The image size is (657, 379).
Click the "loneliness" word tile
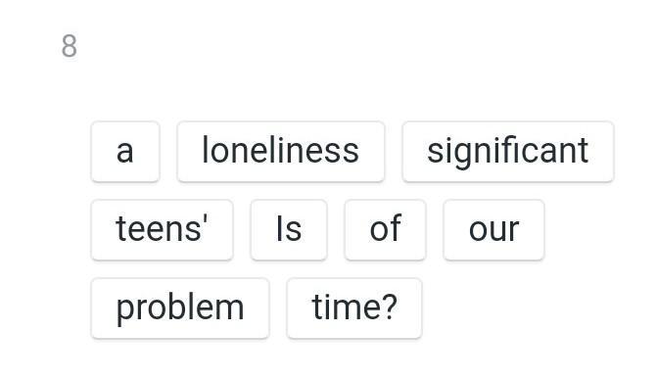click(281, 152)
